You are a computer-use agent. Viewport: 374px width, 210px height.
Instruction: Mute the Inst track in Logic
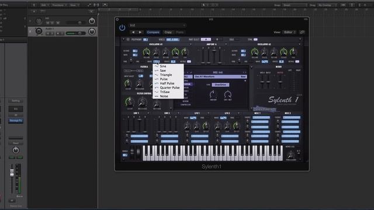[48, 23]
